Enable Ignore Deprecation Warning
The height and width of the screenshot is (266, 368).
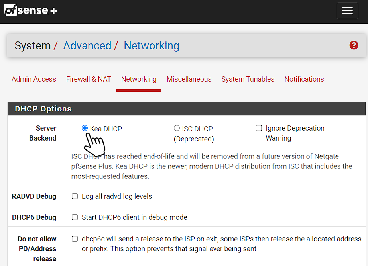(x=259, y=128)
